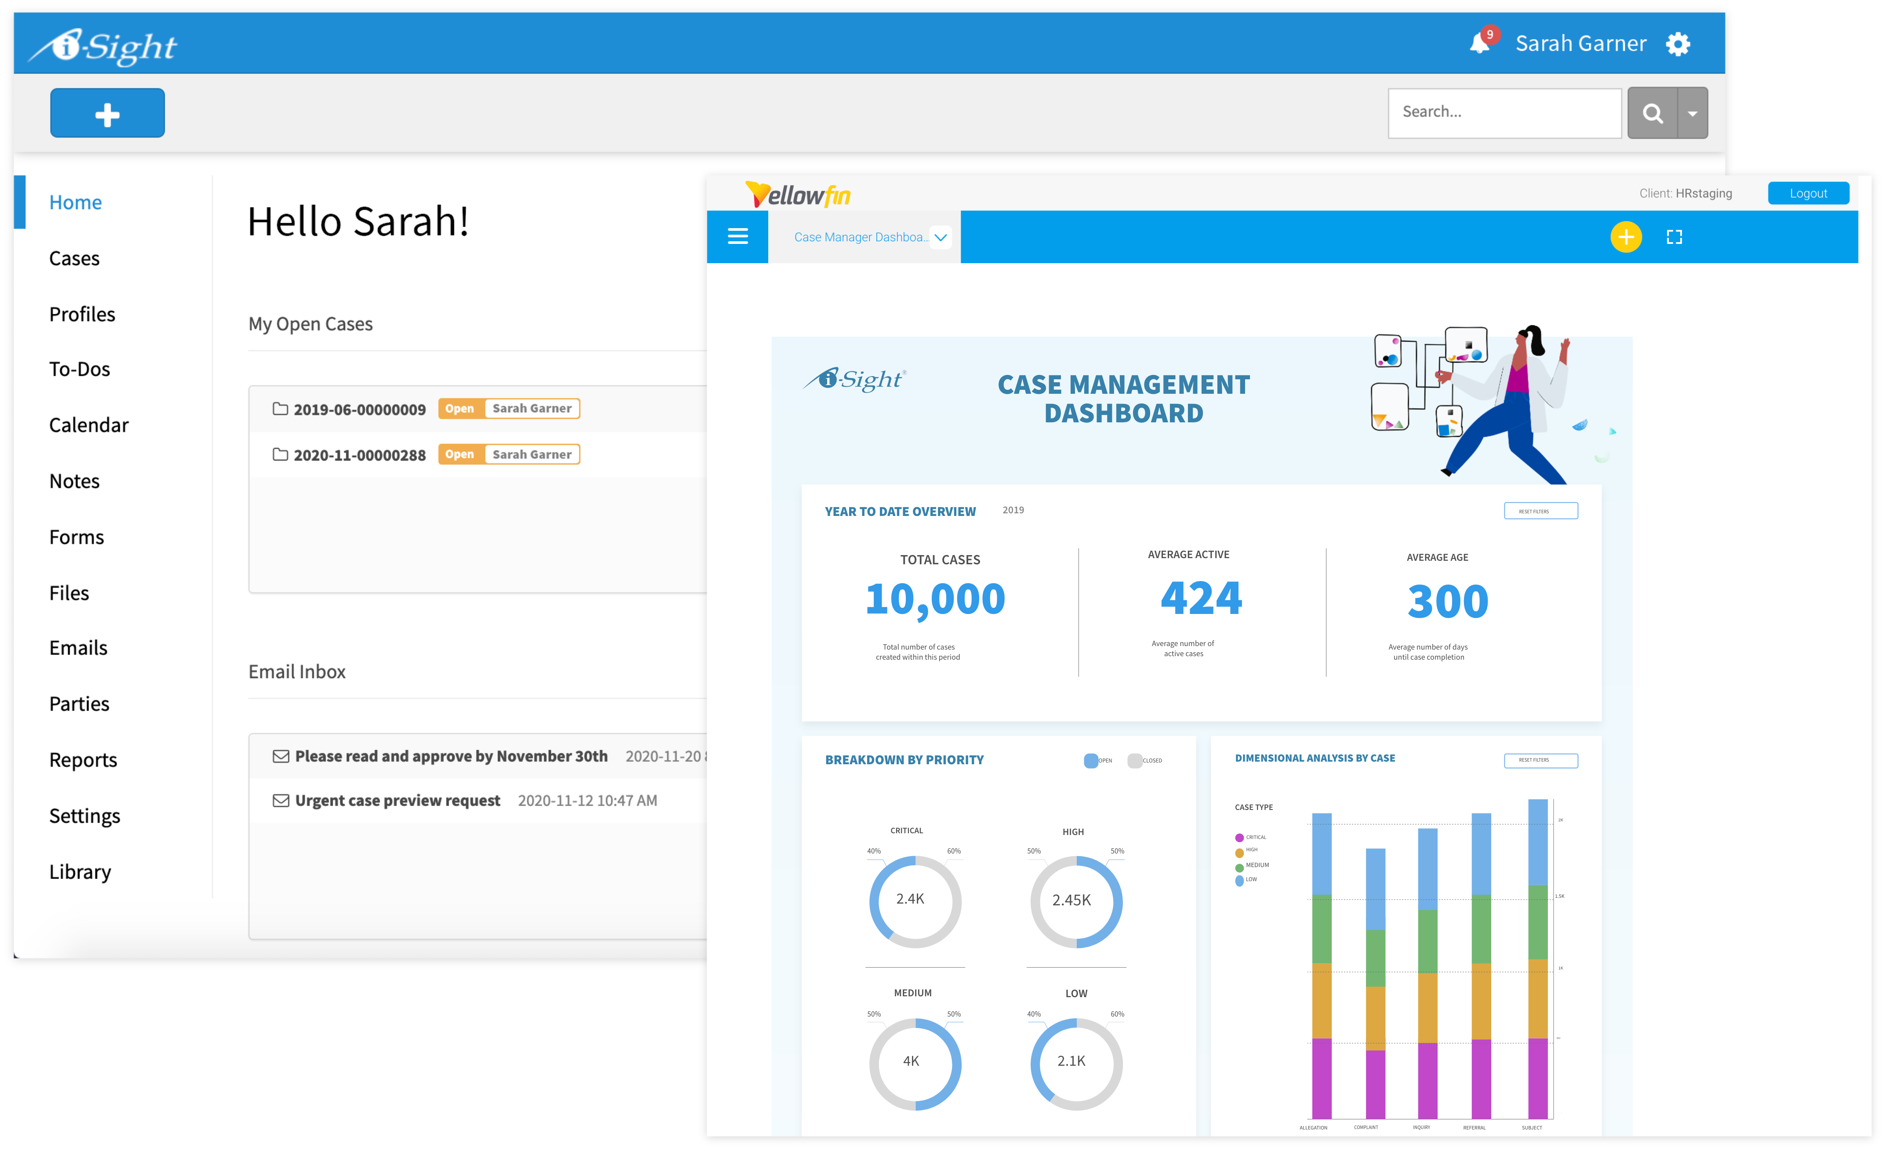The height and width of the screenshot is (1151, 1885).
Task: Click the magnifying glass search button
Action: 1652,113
